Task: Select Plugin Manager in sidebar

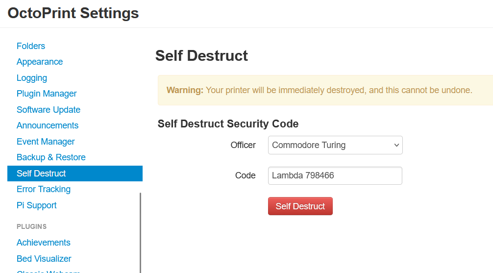Action: click(x=47, y=94)
